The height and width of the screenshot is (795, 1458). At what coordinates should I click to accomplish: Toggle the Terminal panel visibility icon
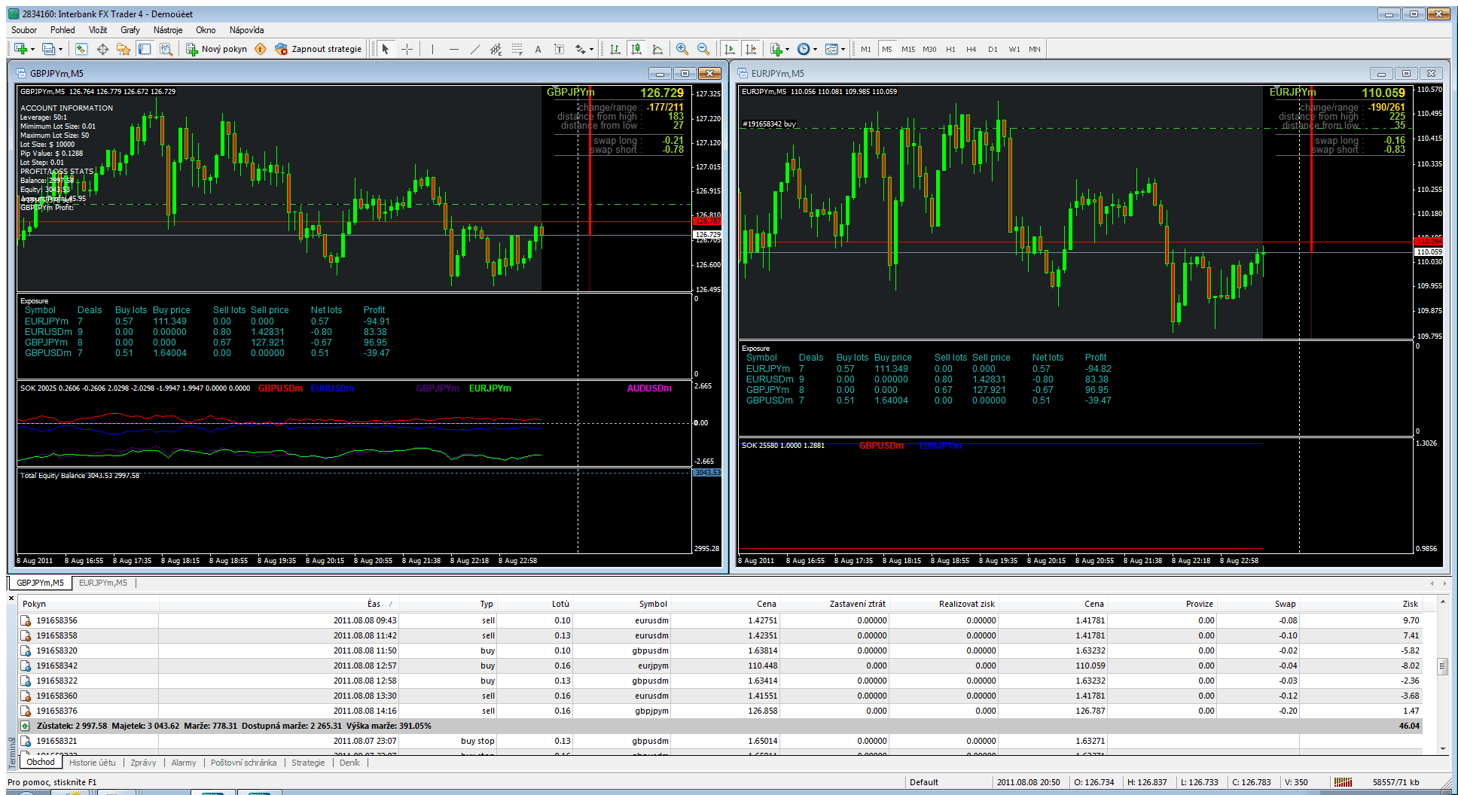(145, 50)
